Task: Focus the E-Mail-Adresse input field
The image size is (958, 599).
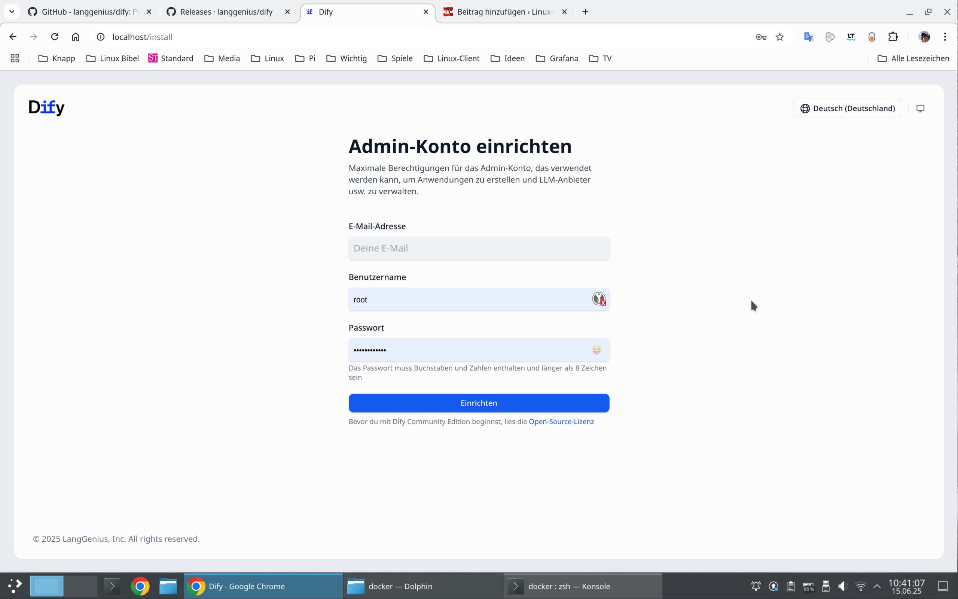Action: click(x=479, y=248)
